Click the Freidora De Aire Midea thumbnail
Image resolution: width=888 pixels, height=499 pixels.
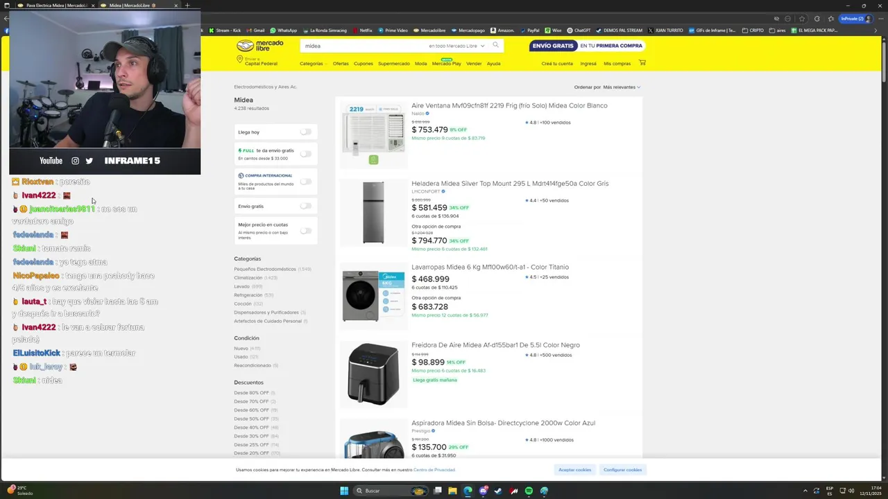[373, 374]
